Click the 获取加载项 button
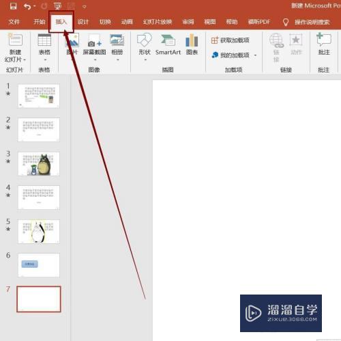Screen dimensions: 341x341 231,40
